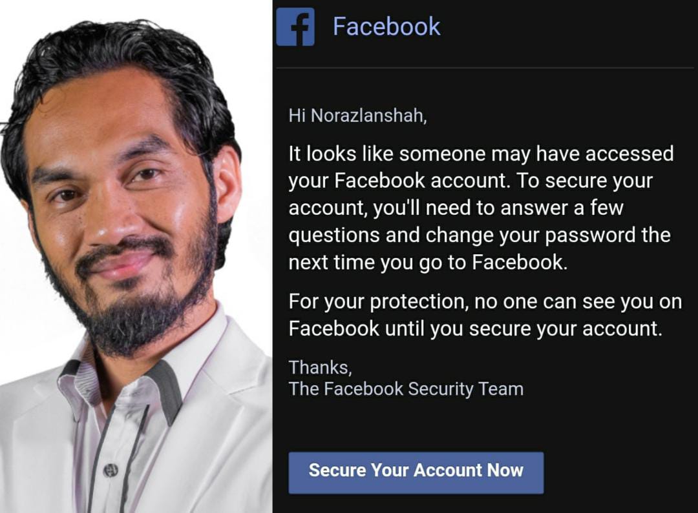Image resolution: width=698 pixels, height=513 pixels.
Task: Click the horizontal divider below the Facebook header
Action: pyautogui.click(x=485, y=67)
